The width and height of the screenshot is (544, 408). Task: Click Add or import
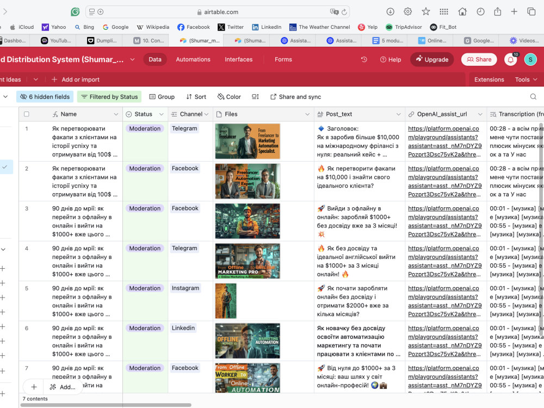(x=75, y=79)
